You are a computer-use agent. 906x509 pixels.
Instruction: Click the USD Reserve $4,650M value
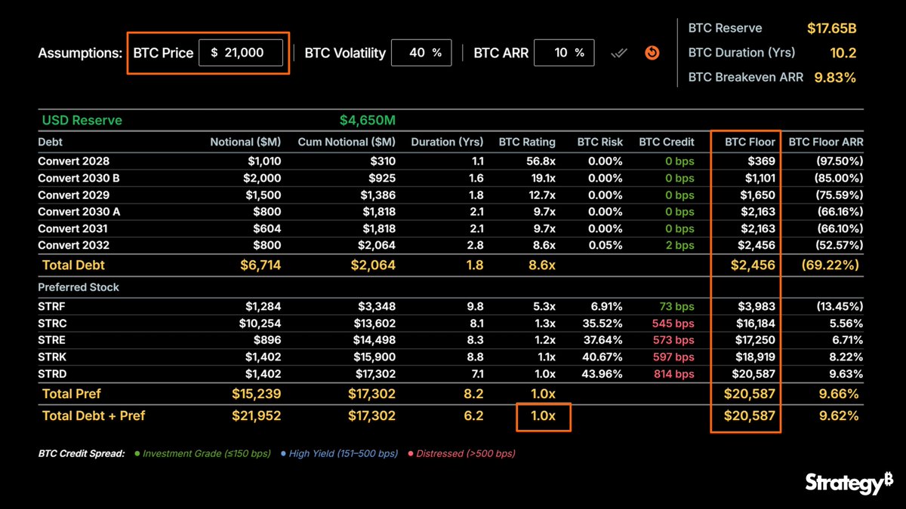pyautogui.click(x=368, y=121)
